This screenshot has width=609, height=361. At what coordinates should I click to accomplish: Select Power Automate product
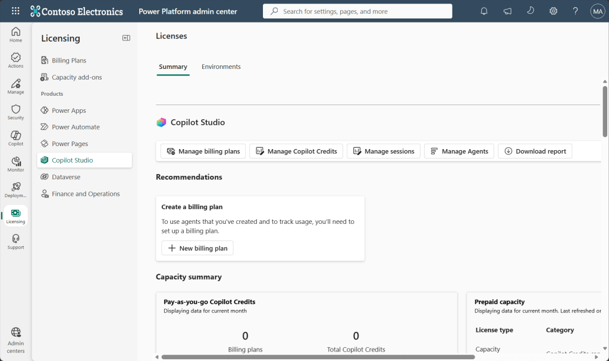click(x=84, y=127)
